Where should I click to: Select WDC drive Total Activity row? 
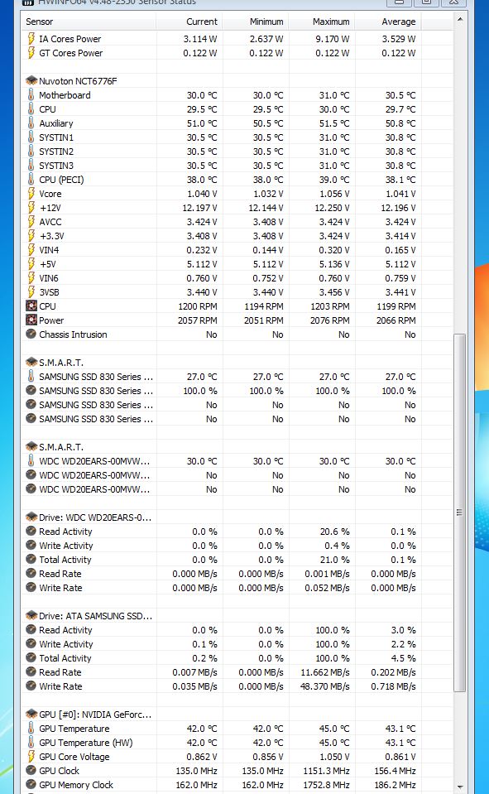point(222,560)
